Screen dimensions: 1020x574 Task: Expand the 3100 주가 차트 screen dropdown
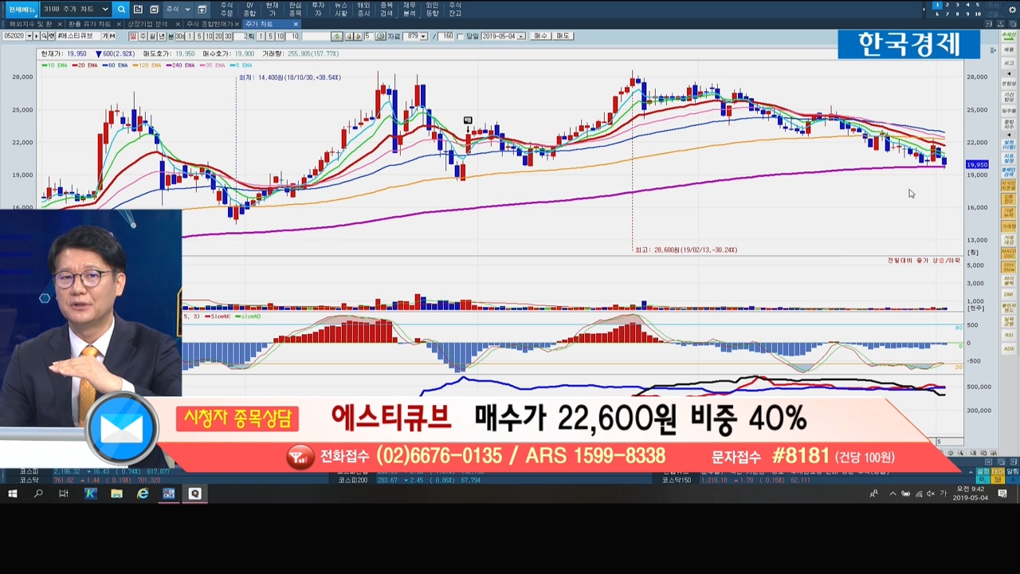tap(105, 10)
